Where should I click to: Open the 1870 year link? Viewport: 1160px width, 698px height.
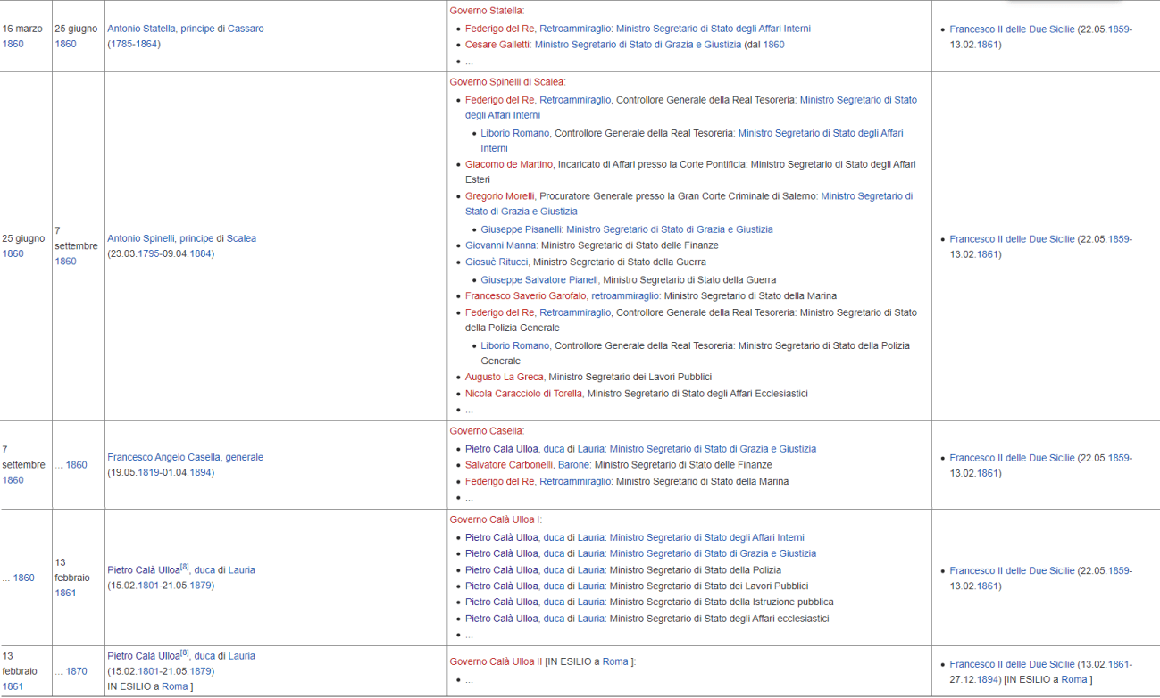[x=76, y=671]
